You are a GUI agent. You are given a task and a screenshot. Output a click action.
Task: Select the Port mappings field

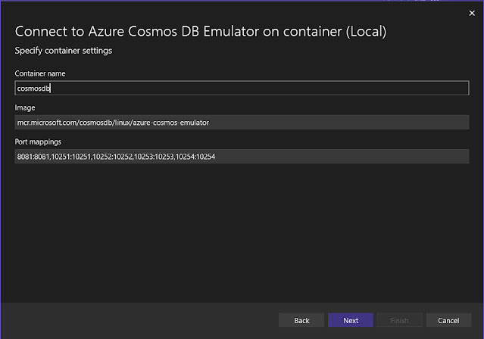(242, 156)
